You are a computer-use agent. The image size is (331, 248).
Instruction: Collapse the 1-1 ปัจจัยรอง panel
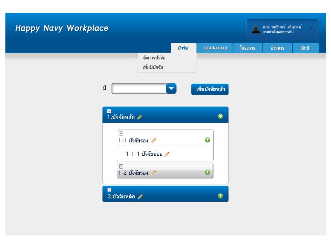tap(121, 133)
